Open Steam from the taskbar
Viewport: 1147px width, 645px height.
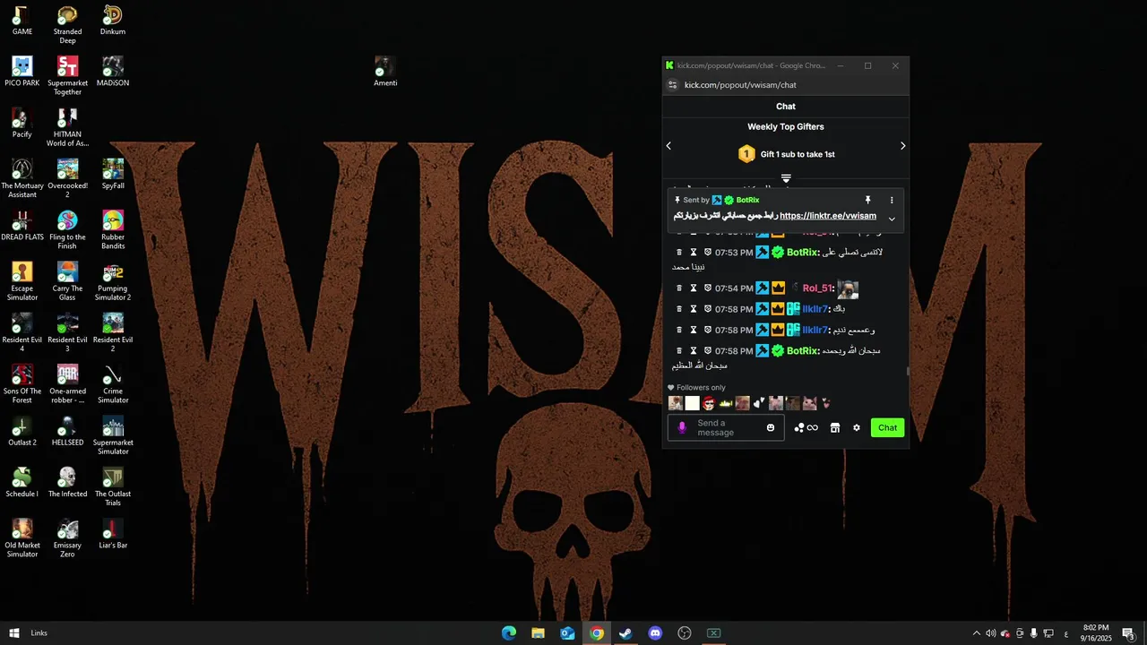pyautogui.click(x=625, y=633)
